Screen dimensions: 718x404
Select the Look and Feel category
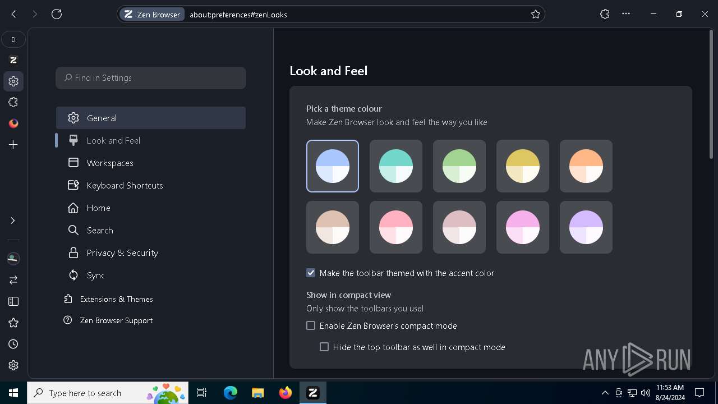(x=151, y=140)
